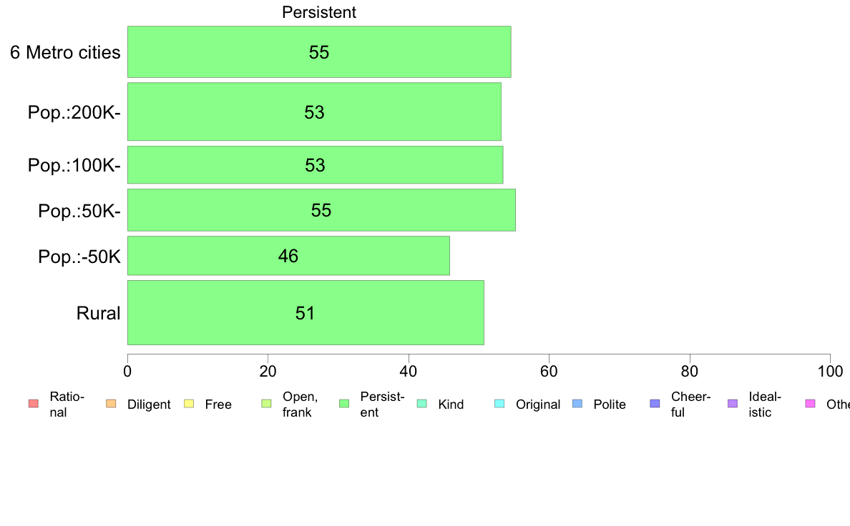Click the Persistent chart title
The width and height of the screenshot is (850, 526).
tap(319, 12)
